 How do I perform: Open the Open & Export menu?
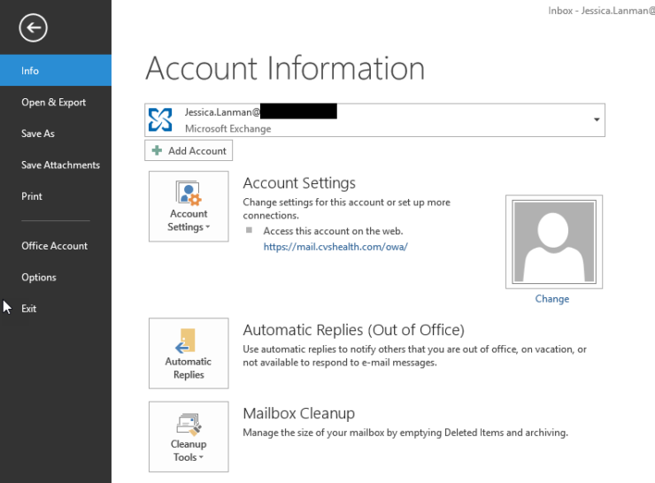click(56, 103)
